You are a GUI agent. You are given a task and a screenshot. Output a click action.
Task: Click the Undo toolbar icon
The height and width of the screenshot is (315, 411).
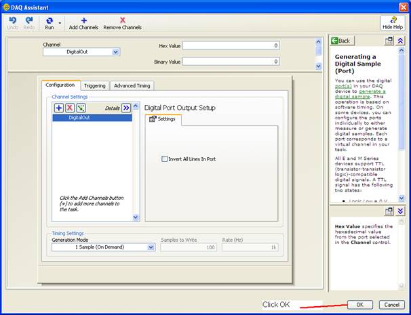point(12,23)
